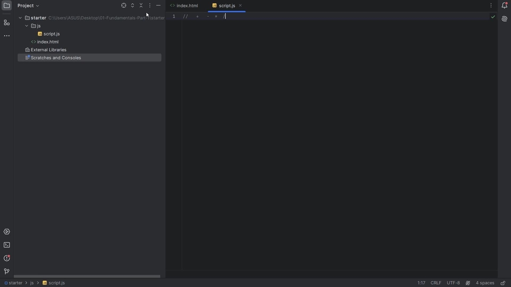Collapse the js folder in tree
Screen dimensions: 511x287
point(27,26)
